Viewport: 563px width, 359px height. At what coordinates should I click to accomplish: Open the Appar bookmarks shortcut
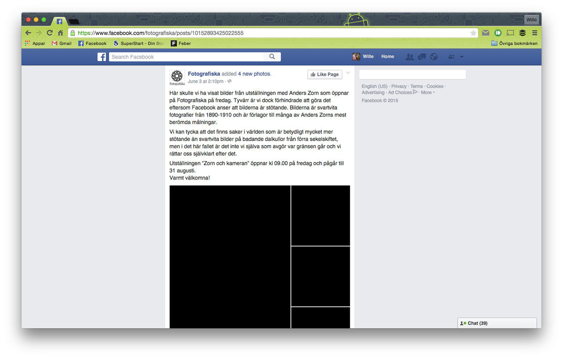click(35, 44)
